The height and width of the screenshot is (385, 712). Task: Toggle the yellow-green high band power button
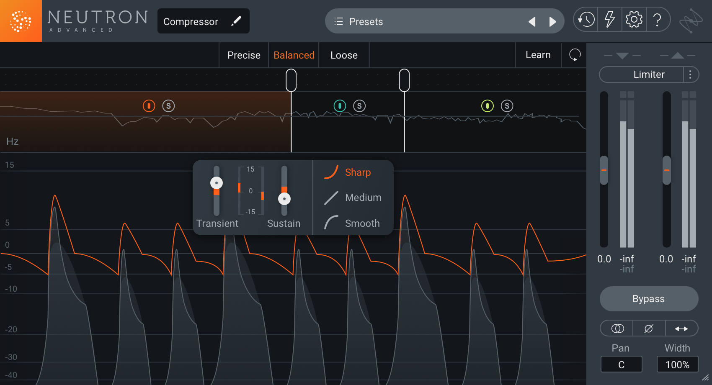pos(487,106)
